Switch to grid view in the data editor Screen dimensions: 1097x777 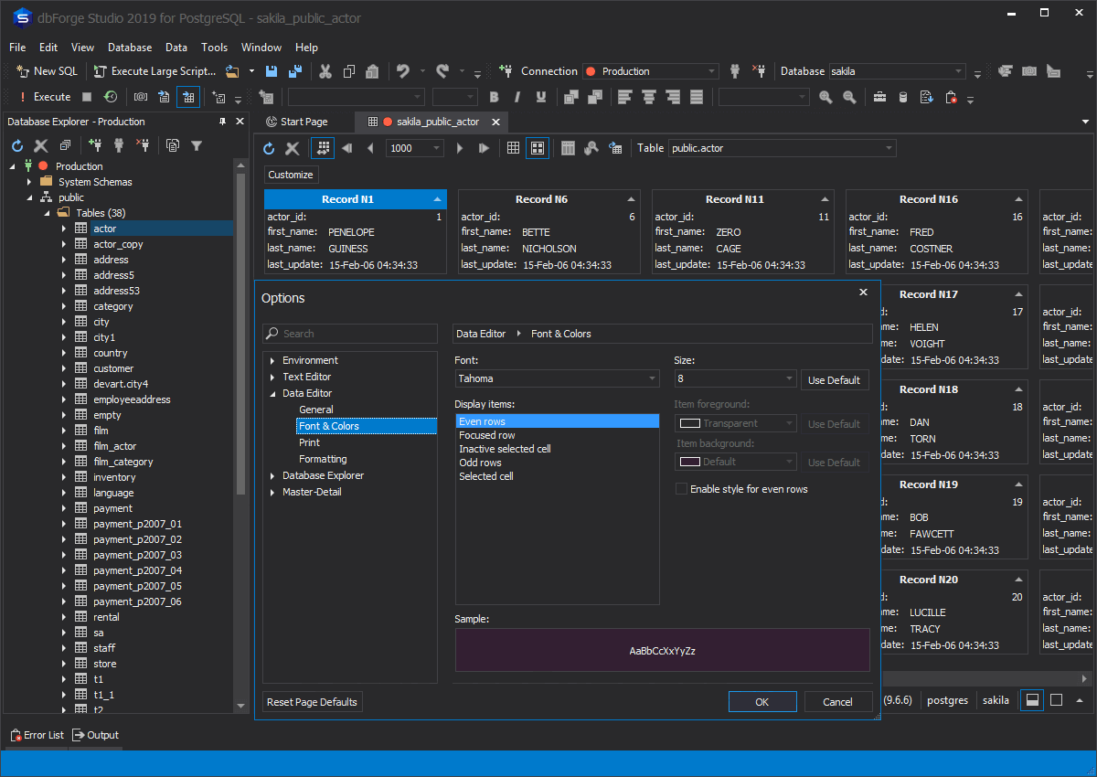tap(512, 147)
